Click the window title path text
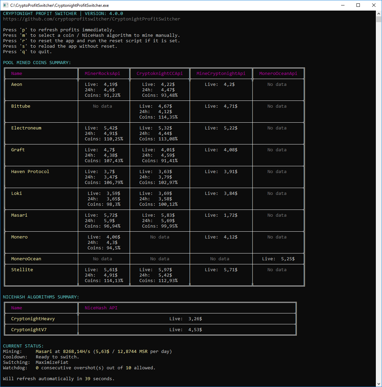The height and width of the screenshot is (387, 382). click(60, 5)
